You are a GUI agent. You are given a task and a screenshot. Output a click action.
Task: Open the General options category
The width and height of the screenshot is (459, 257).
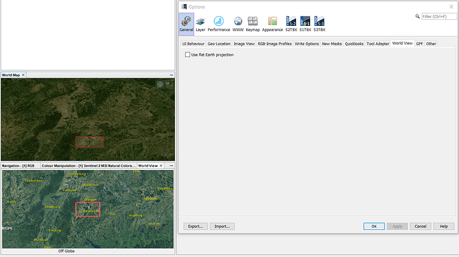(x=186, y=24)
